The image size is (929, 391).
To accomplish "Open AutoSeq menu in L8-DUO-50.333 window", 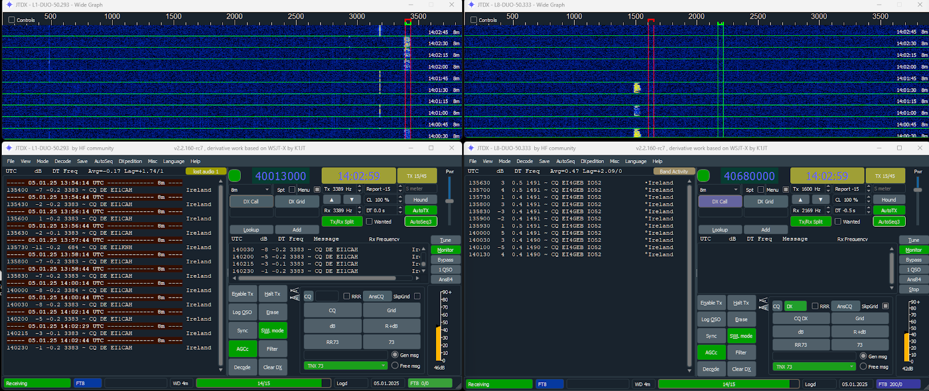I will (x=565, y=161).
